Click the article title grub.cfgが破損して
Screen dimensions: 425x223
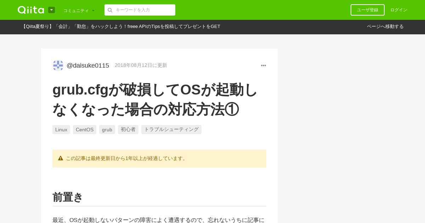click(x=155, y=99)
